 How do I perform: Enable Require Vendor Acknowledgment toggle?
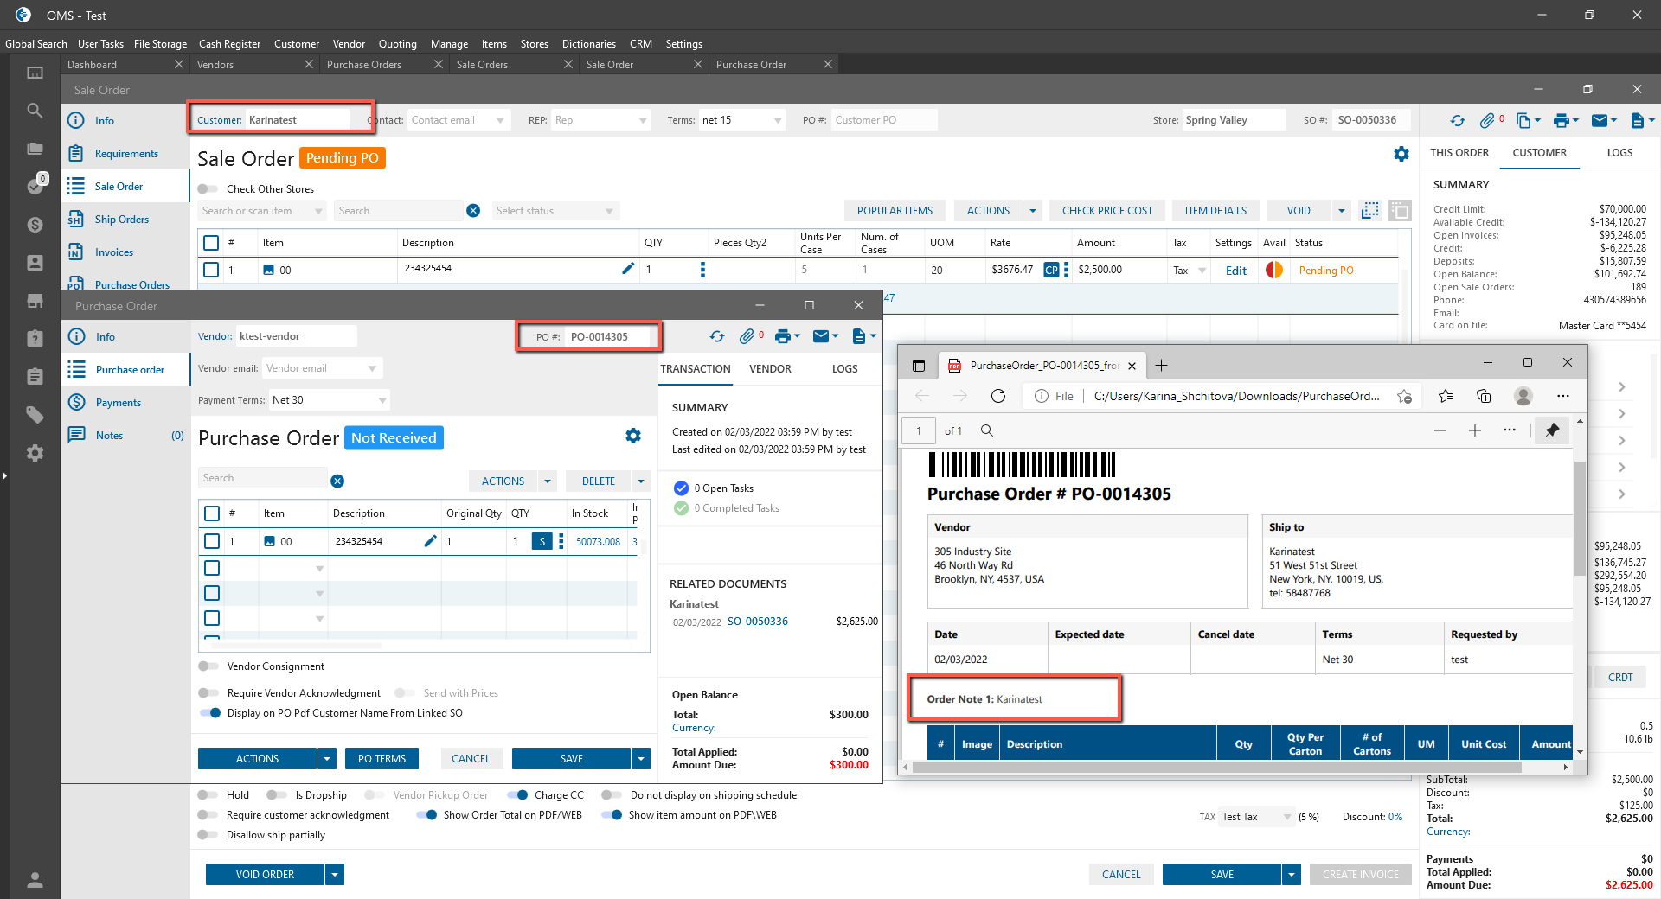(208, 693)
